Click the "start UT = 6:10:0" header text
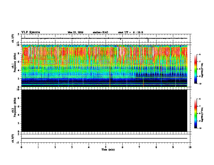Viewport: 214px width, 165px height. pos(131,32)
